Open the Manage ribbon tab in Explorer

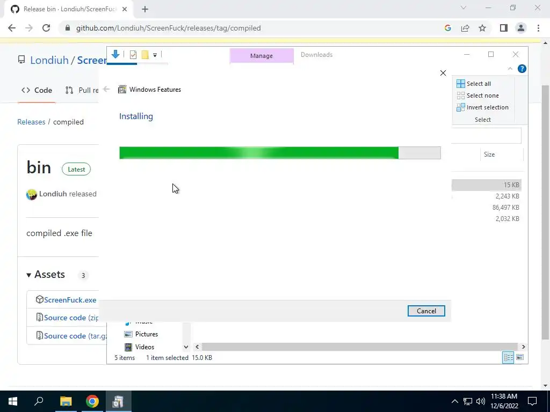262,56
